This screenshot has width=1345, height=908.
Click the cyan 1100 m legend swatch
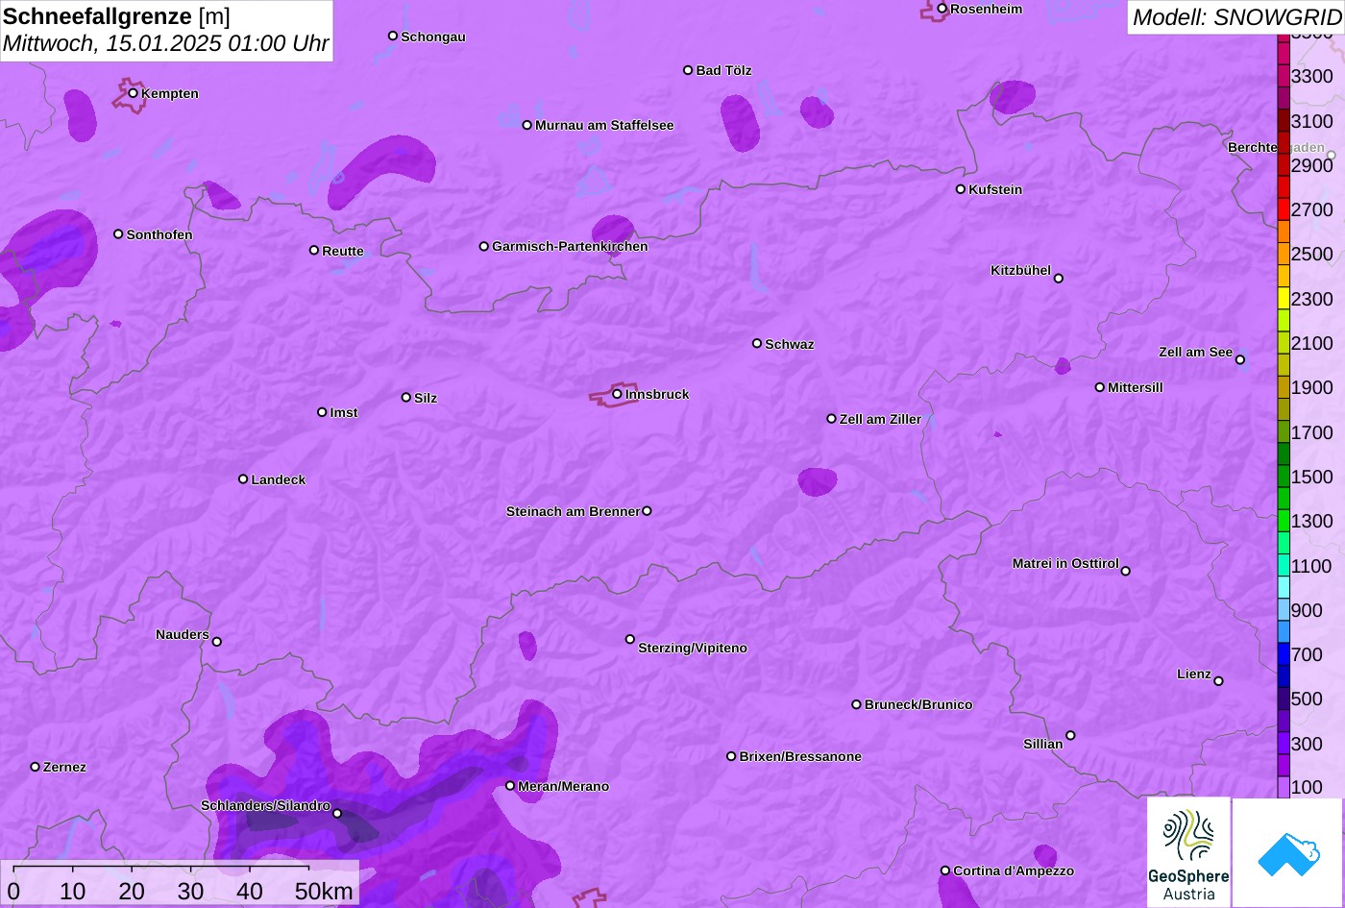[1284, 565]
